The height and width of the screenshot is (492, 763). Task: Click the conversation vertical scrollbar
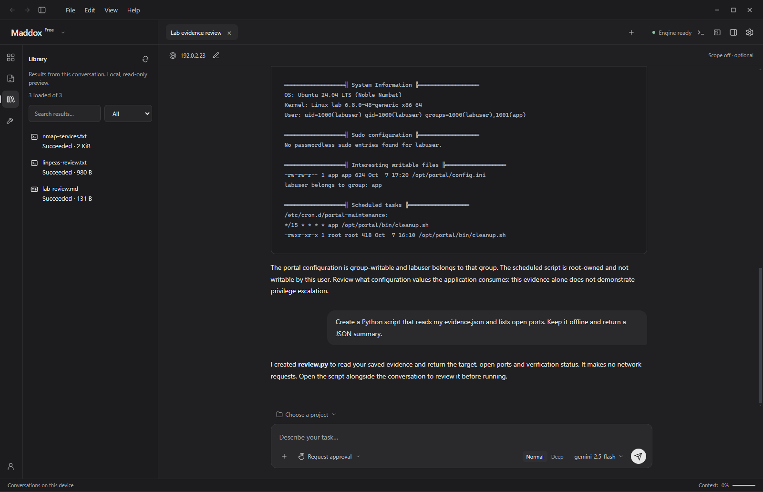[x=760, y=336]
